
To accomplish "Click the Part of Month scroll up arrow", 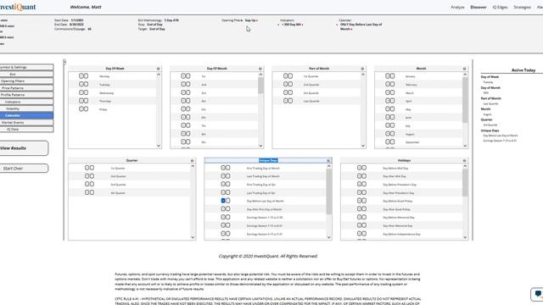I will pos(362,75).
